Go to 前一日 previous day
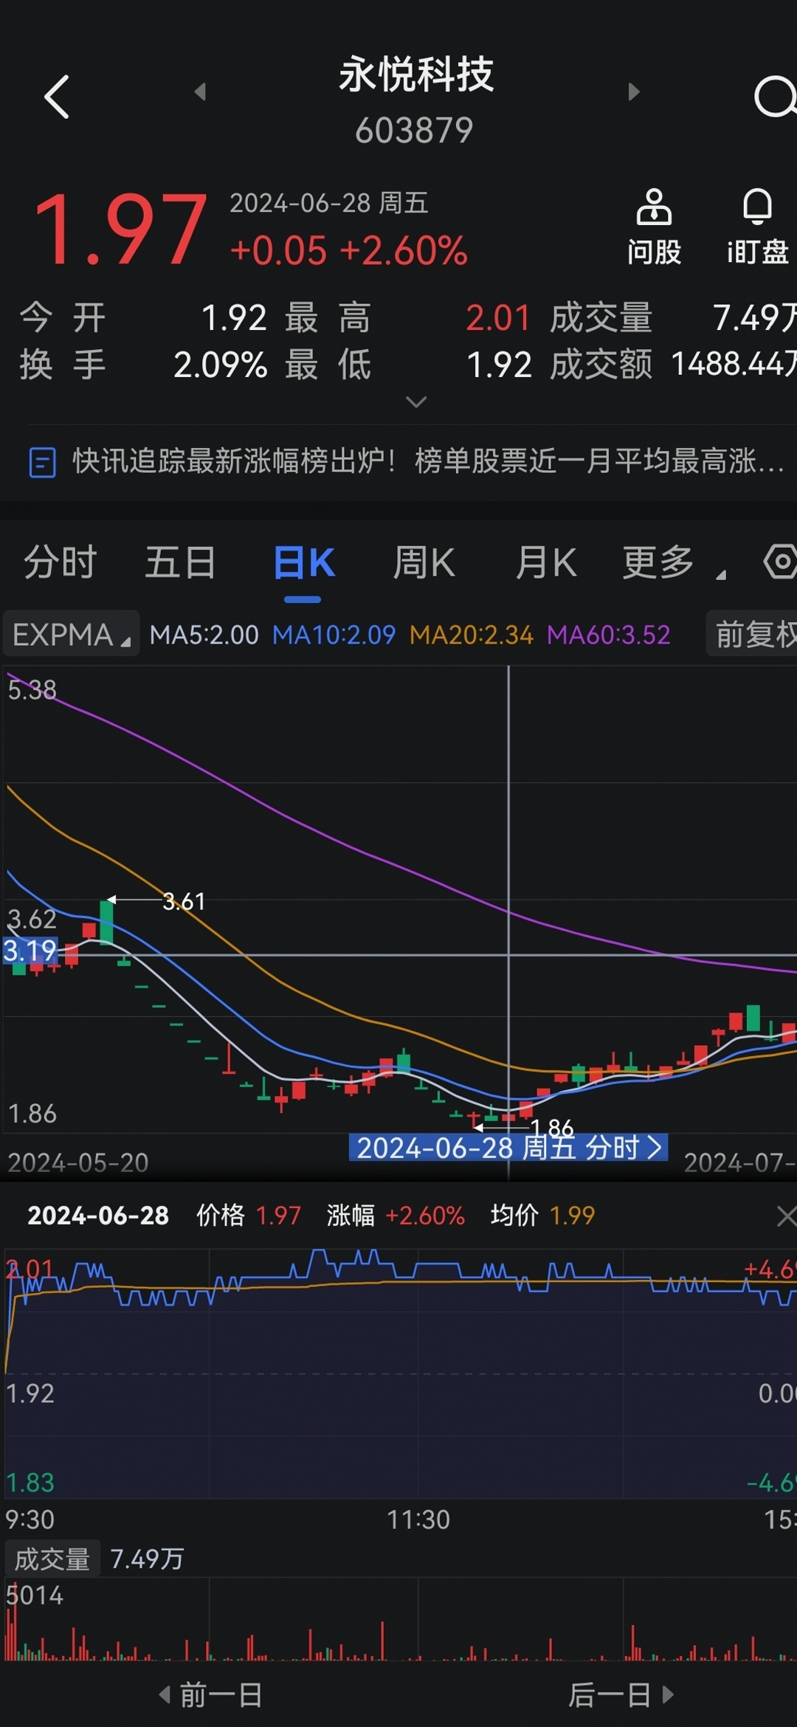The image size is (797, 1727). 211,1695
